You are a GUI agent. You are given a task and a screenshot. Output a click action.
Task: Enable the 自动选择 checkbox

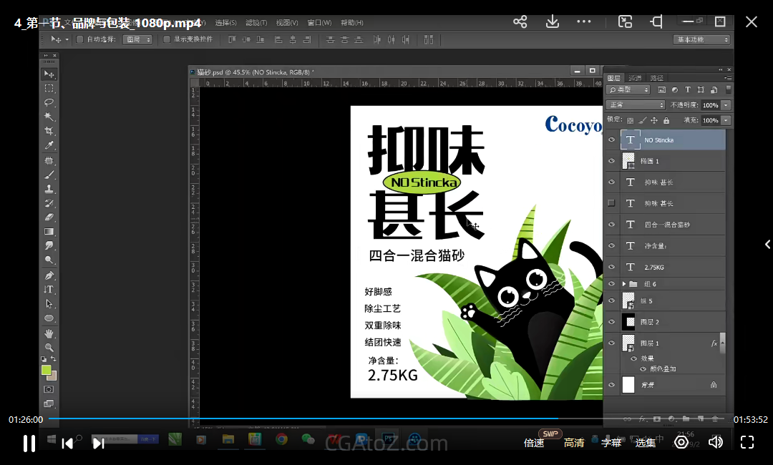80,39
